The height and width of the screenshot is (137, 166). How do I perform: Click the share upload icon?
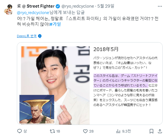[160, 131]
